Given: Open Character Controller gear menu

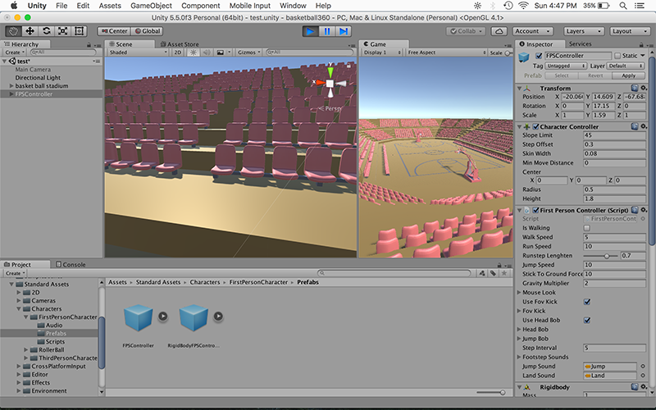Looking at the screenshot, I should click(x=644, y=126).
